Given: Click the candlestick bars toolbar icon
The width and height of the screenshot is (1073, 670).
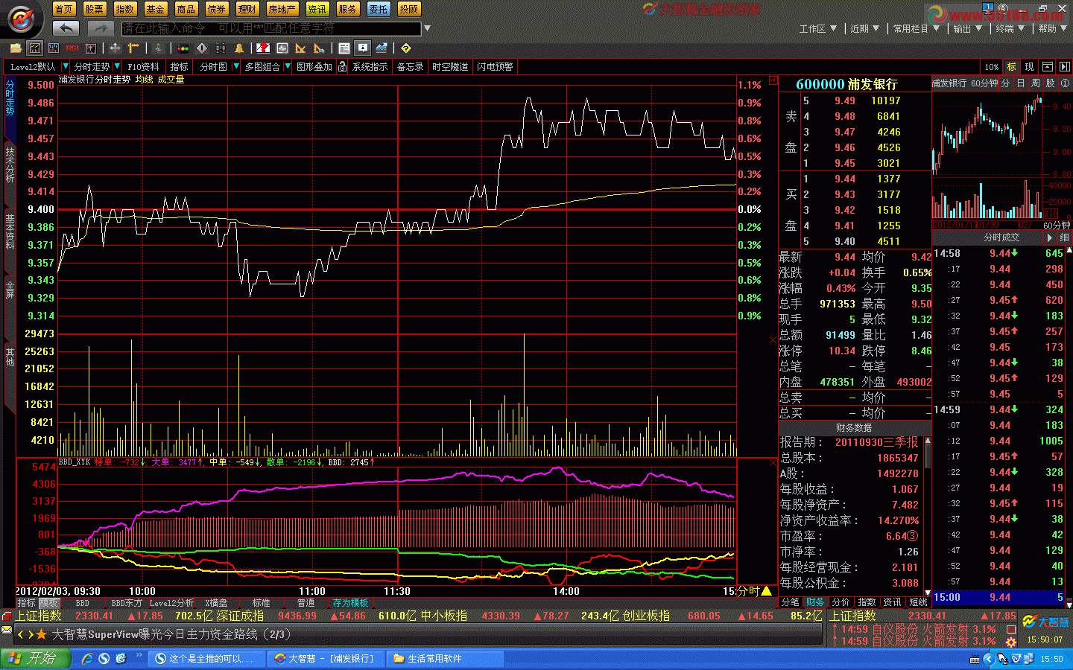Looking at the screenshot, I should (x=53, y=48).
